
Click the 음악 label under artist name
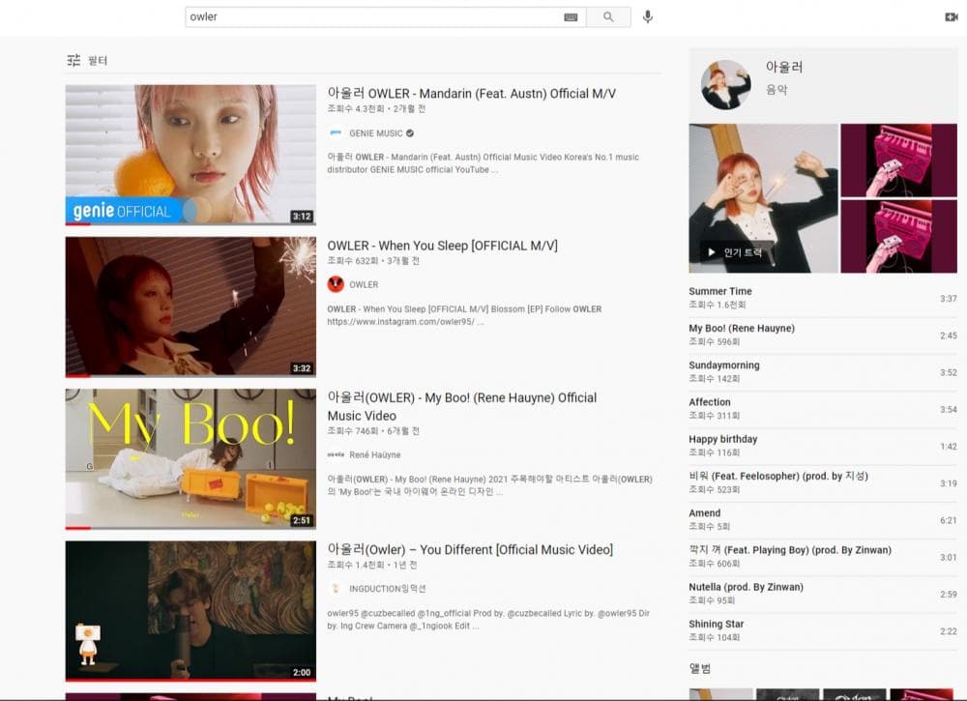pyautogui.click(x=777, y=89)
